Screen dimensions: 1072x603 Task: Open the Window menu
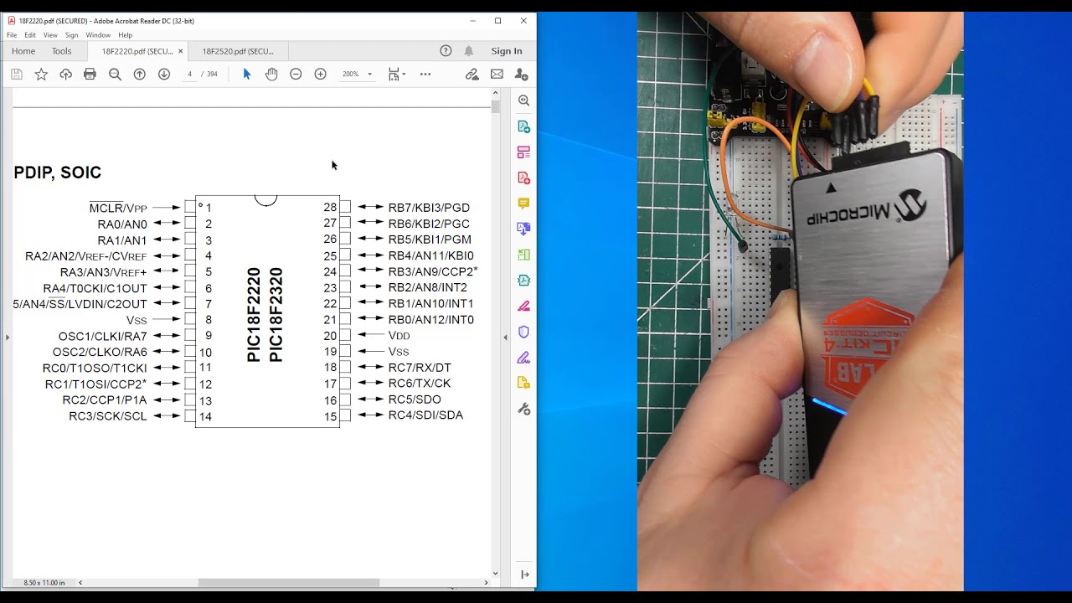(x=98, y=35)
